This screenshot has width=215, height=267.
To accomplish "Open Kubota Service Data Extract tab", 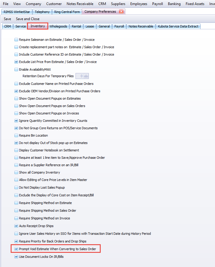I will (x=178, y=26).
